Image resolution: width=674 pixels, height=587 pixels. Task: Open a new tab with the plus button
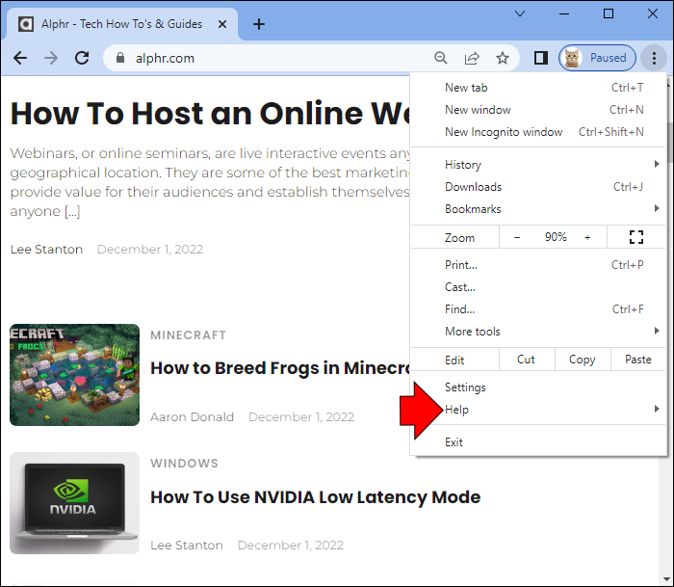pyautogui.click(x=259, y=24)
